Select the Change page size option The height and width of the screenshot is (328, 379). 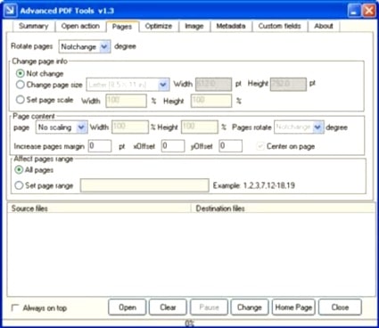coord(20,85)
